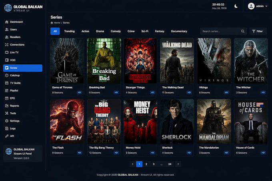Click the footer globe icon in sidebar
Viewport: 272px width, 181px height.
coord(9,151)
